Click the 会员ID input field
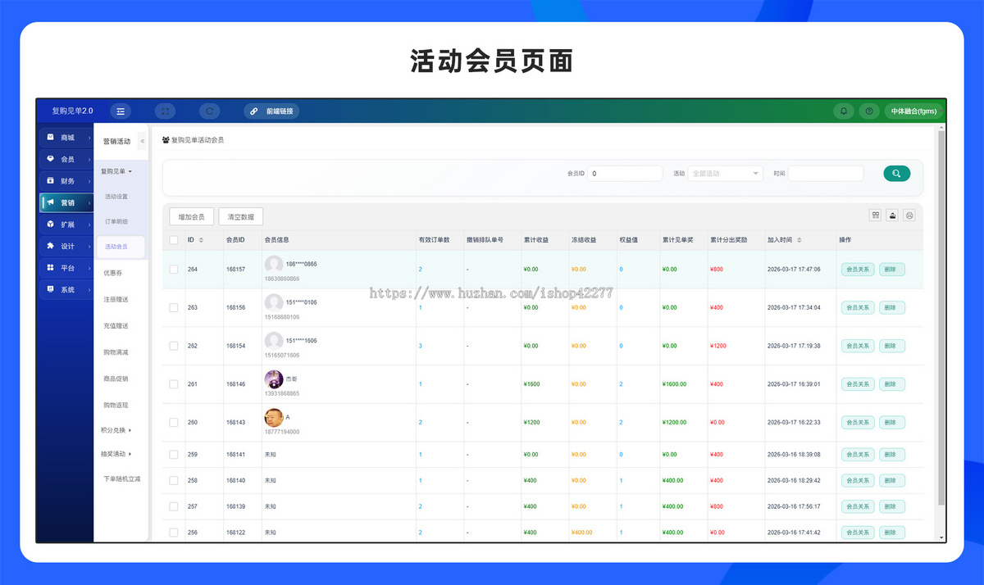This screenshot has width=984, height=585. pos(625,174)
